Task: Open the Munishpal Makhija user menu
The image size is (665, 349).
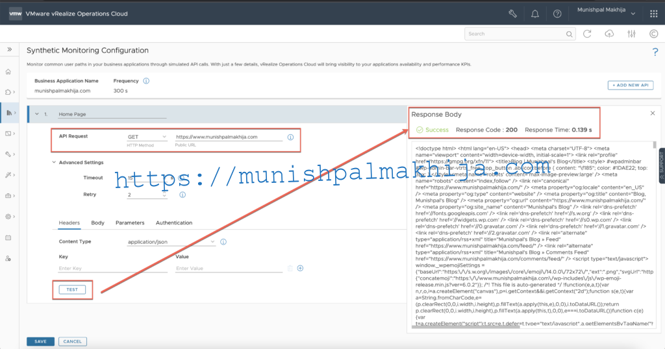Action: [606, 10]
